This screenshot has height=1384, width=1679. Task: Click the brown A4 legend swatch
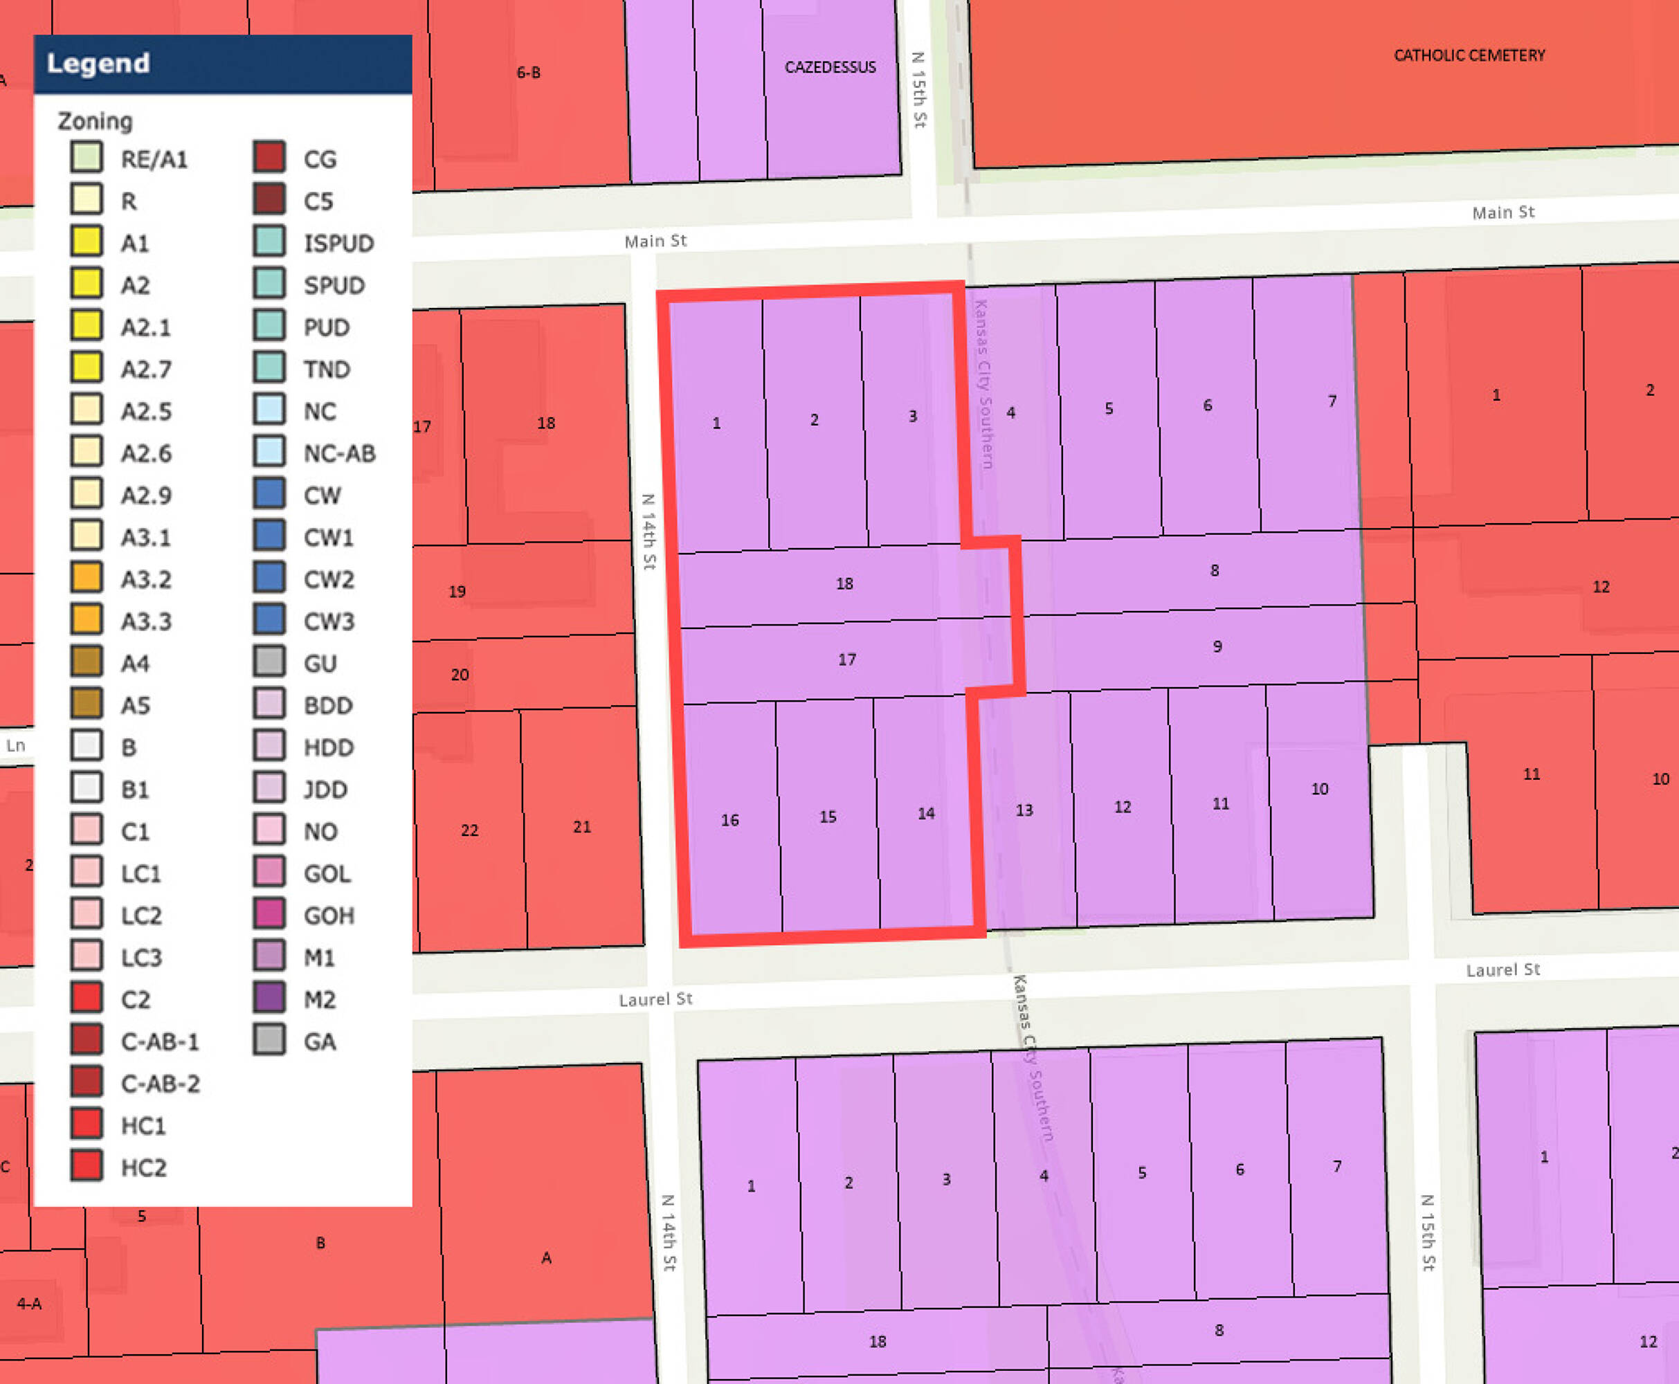click(86, 662)
